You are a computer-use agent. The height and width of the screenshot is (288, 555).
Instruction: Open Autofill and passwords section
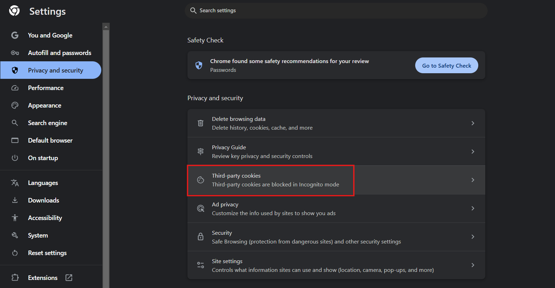(60, 53)
